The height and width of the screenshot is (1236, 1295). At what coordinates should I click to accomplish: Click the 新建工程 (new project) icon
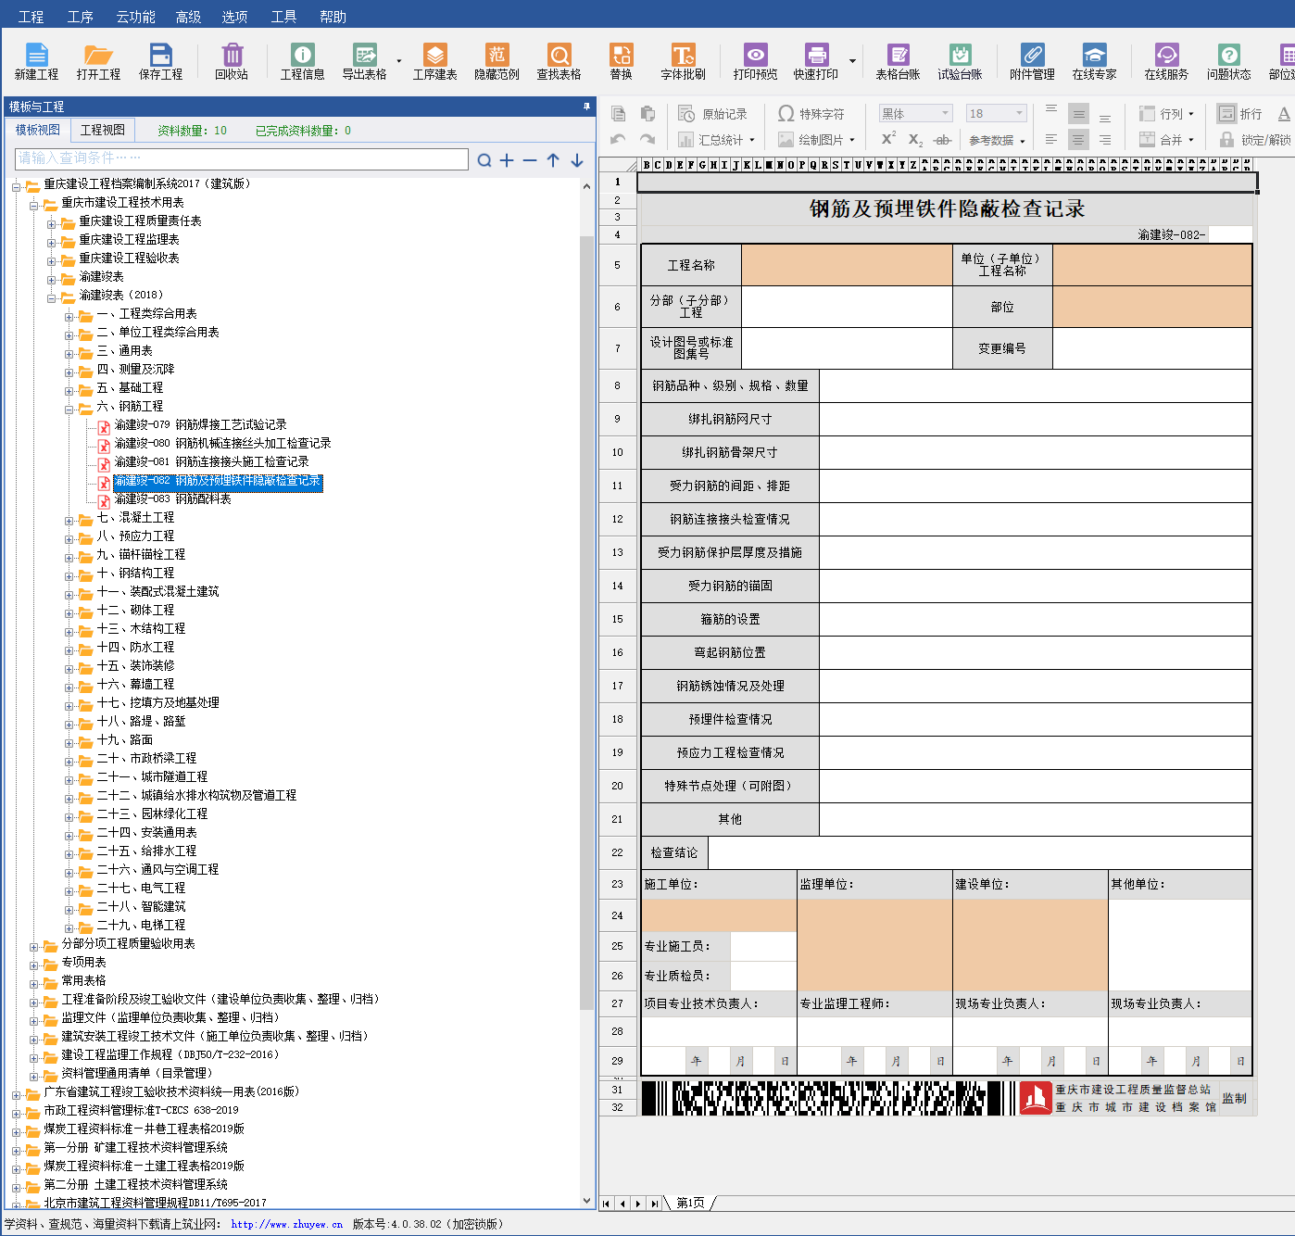tap(36, 61)
